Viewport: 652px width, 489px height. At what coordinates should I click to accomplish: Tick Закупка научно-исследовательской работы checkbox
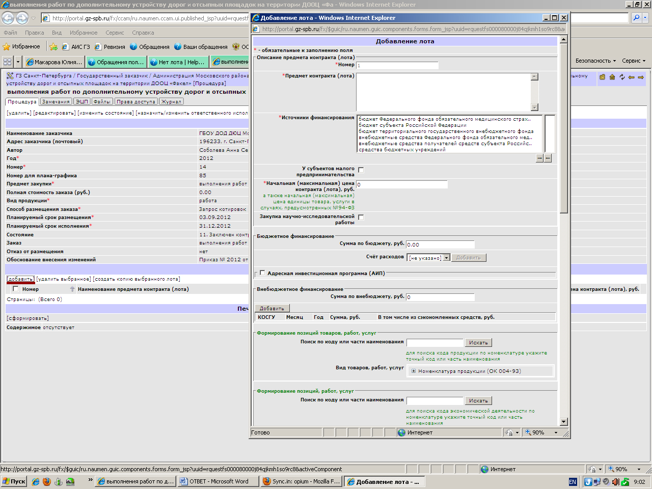(x=361, y=218)
